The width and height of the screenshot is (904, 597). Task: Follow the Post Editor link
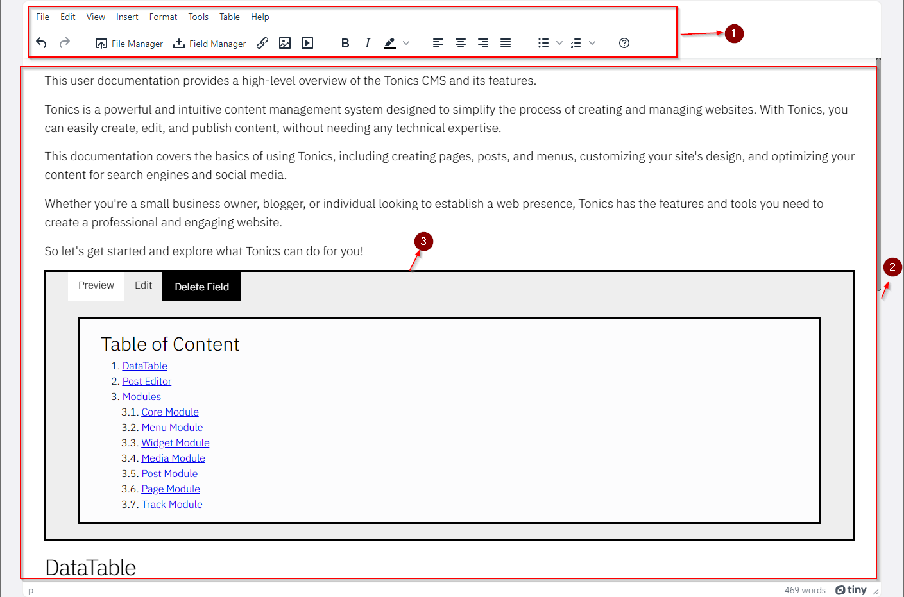coord(147,381)
